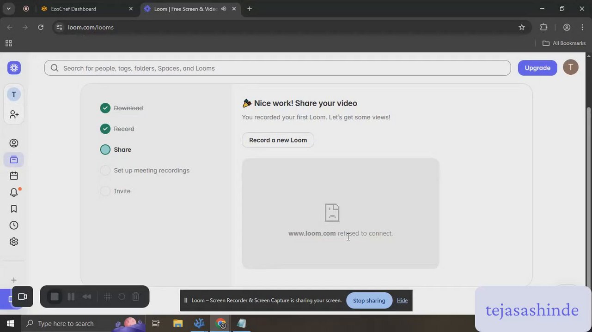Click the dotted grid handle on recording toolbar
This screenshot has width=592, height=332.
coord(108,296)
